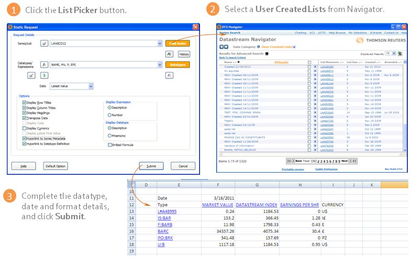The image size is (412, 259).
Task: Select Description under Display Expression
Action: pos(109,108)
